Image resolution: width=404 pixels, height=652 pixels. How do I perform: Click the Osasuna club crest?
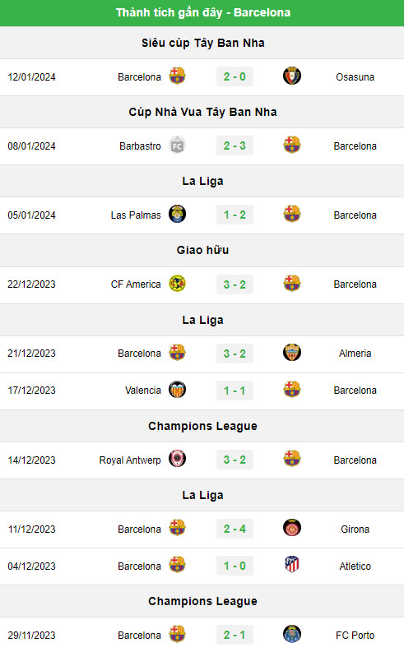pyautogui.click(x=291, y=76)
